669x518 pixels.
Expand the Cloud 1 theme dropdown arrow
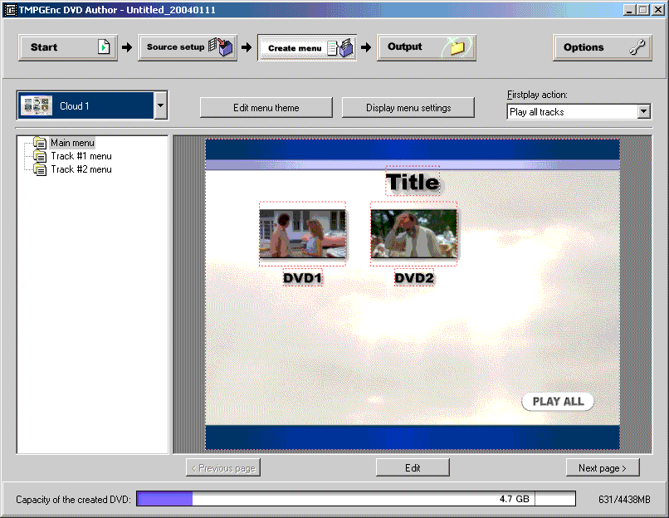coord(160,105)
